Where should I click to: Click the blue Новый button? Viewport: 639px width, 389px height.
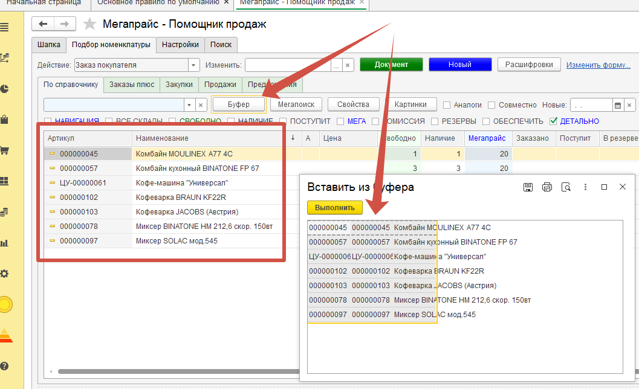[x=460, y=65]
